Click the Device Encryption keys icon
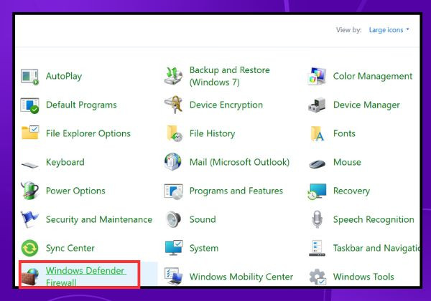 (173, 105)
